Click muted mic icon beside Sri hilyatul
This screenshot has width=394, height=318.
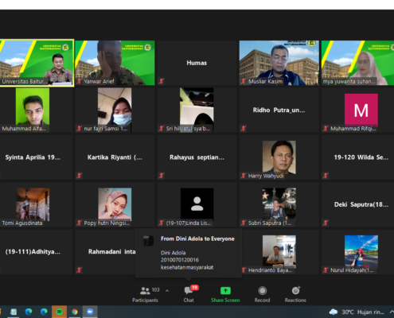coord(162,128)
